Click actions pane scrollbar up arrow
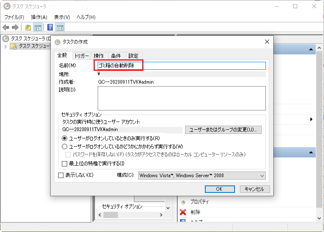Viewport: 324px width, 232px height. 319,48
